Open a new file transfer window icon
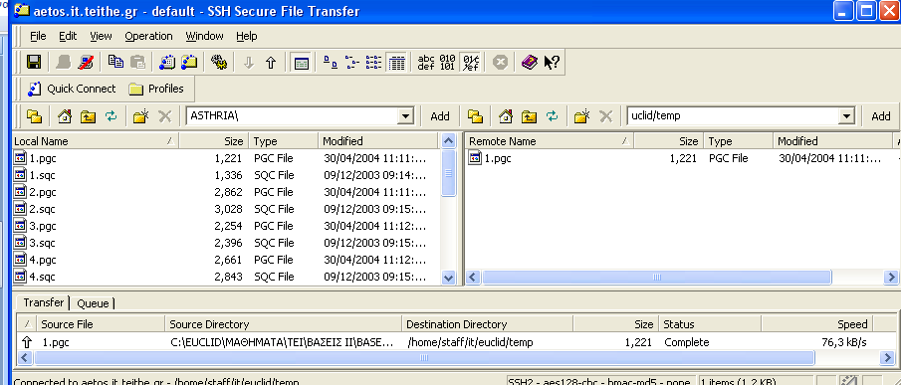 click(189, 63)
